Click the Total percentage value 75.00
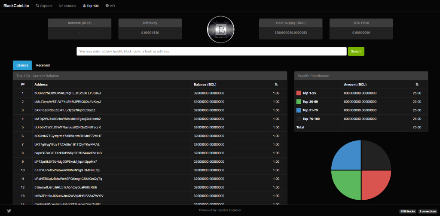This screenshot has height=216, width=440. [x=417, y=128]
